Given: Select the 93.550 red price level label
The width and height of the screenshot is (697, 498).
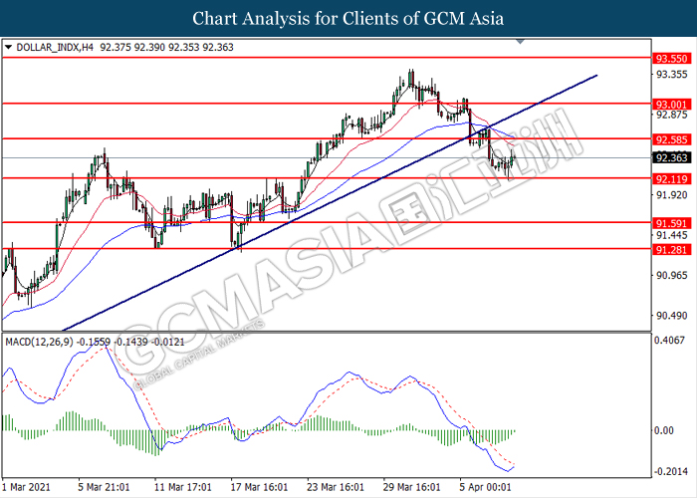Looking at the screenshot, I should 672,58.
